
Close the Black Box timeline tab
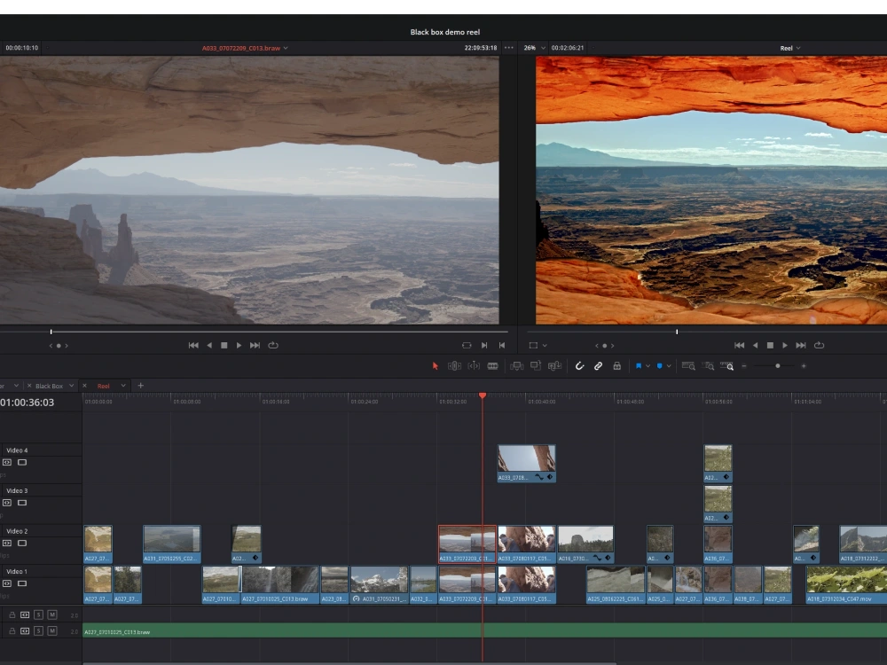(29, 386)
